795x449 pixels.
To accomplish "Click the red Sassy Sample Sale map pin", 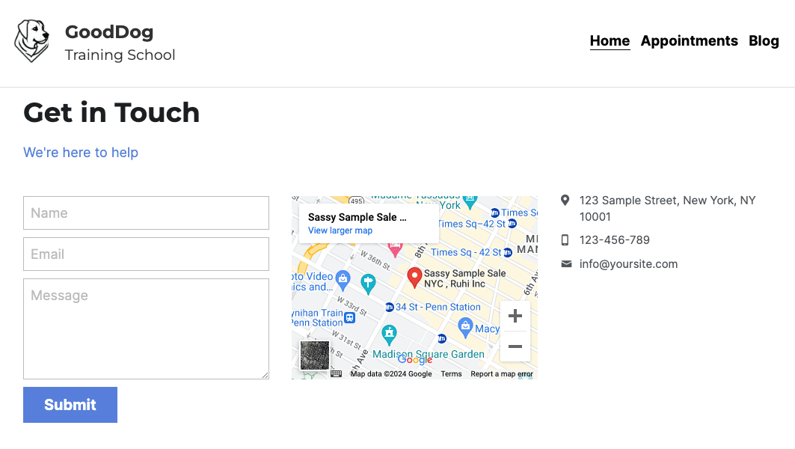I will click(414, 277).
